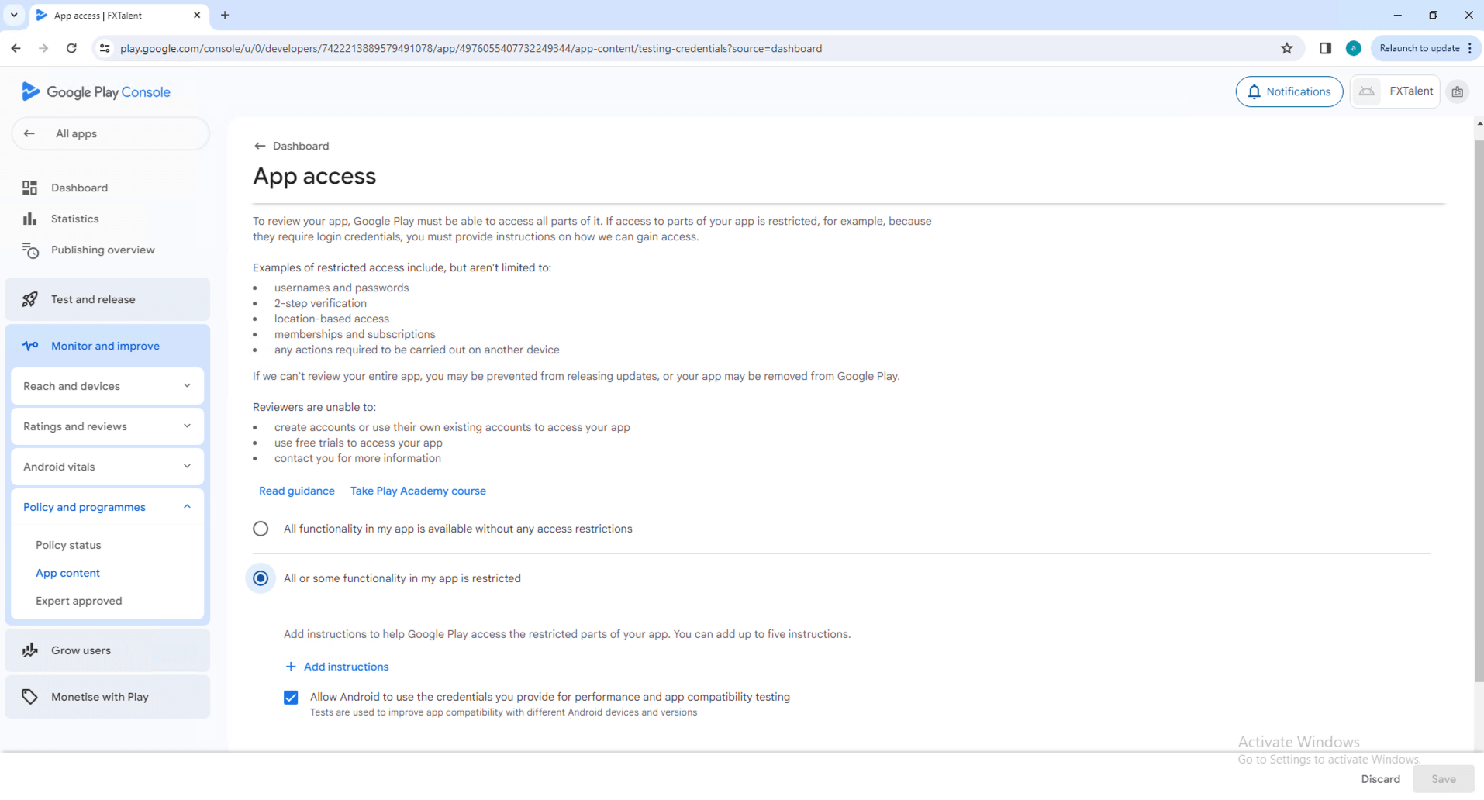Select 'All functionality available without restrictions' option

[261, 529]
